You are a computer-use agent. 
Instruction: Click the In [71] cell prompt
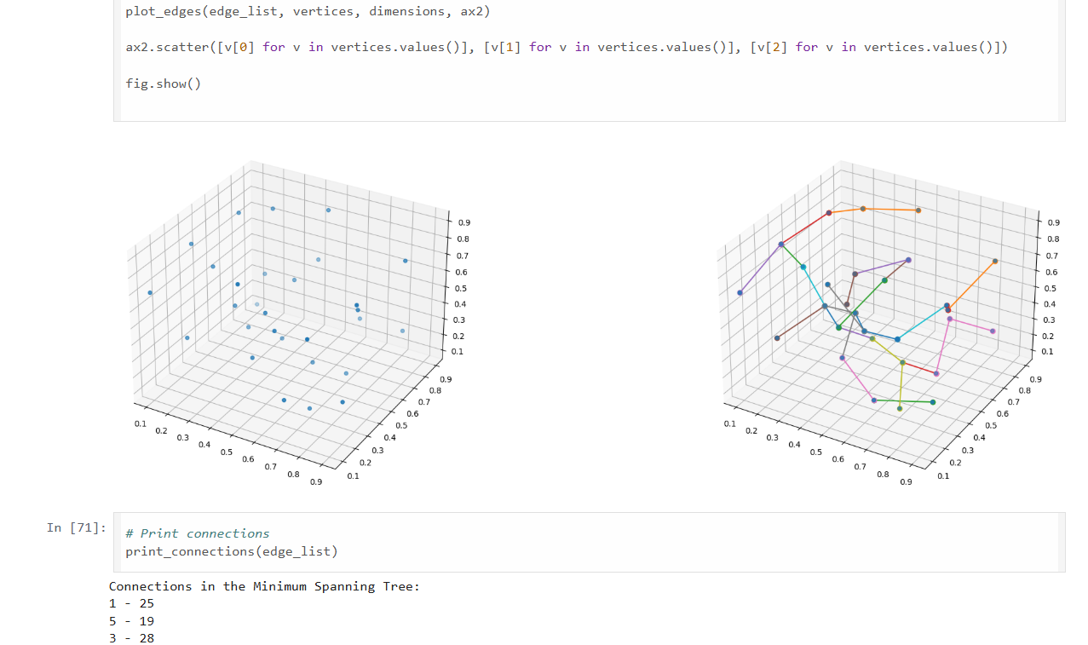pyautogui.click(x=77, y=527)
